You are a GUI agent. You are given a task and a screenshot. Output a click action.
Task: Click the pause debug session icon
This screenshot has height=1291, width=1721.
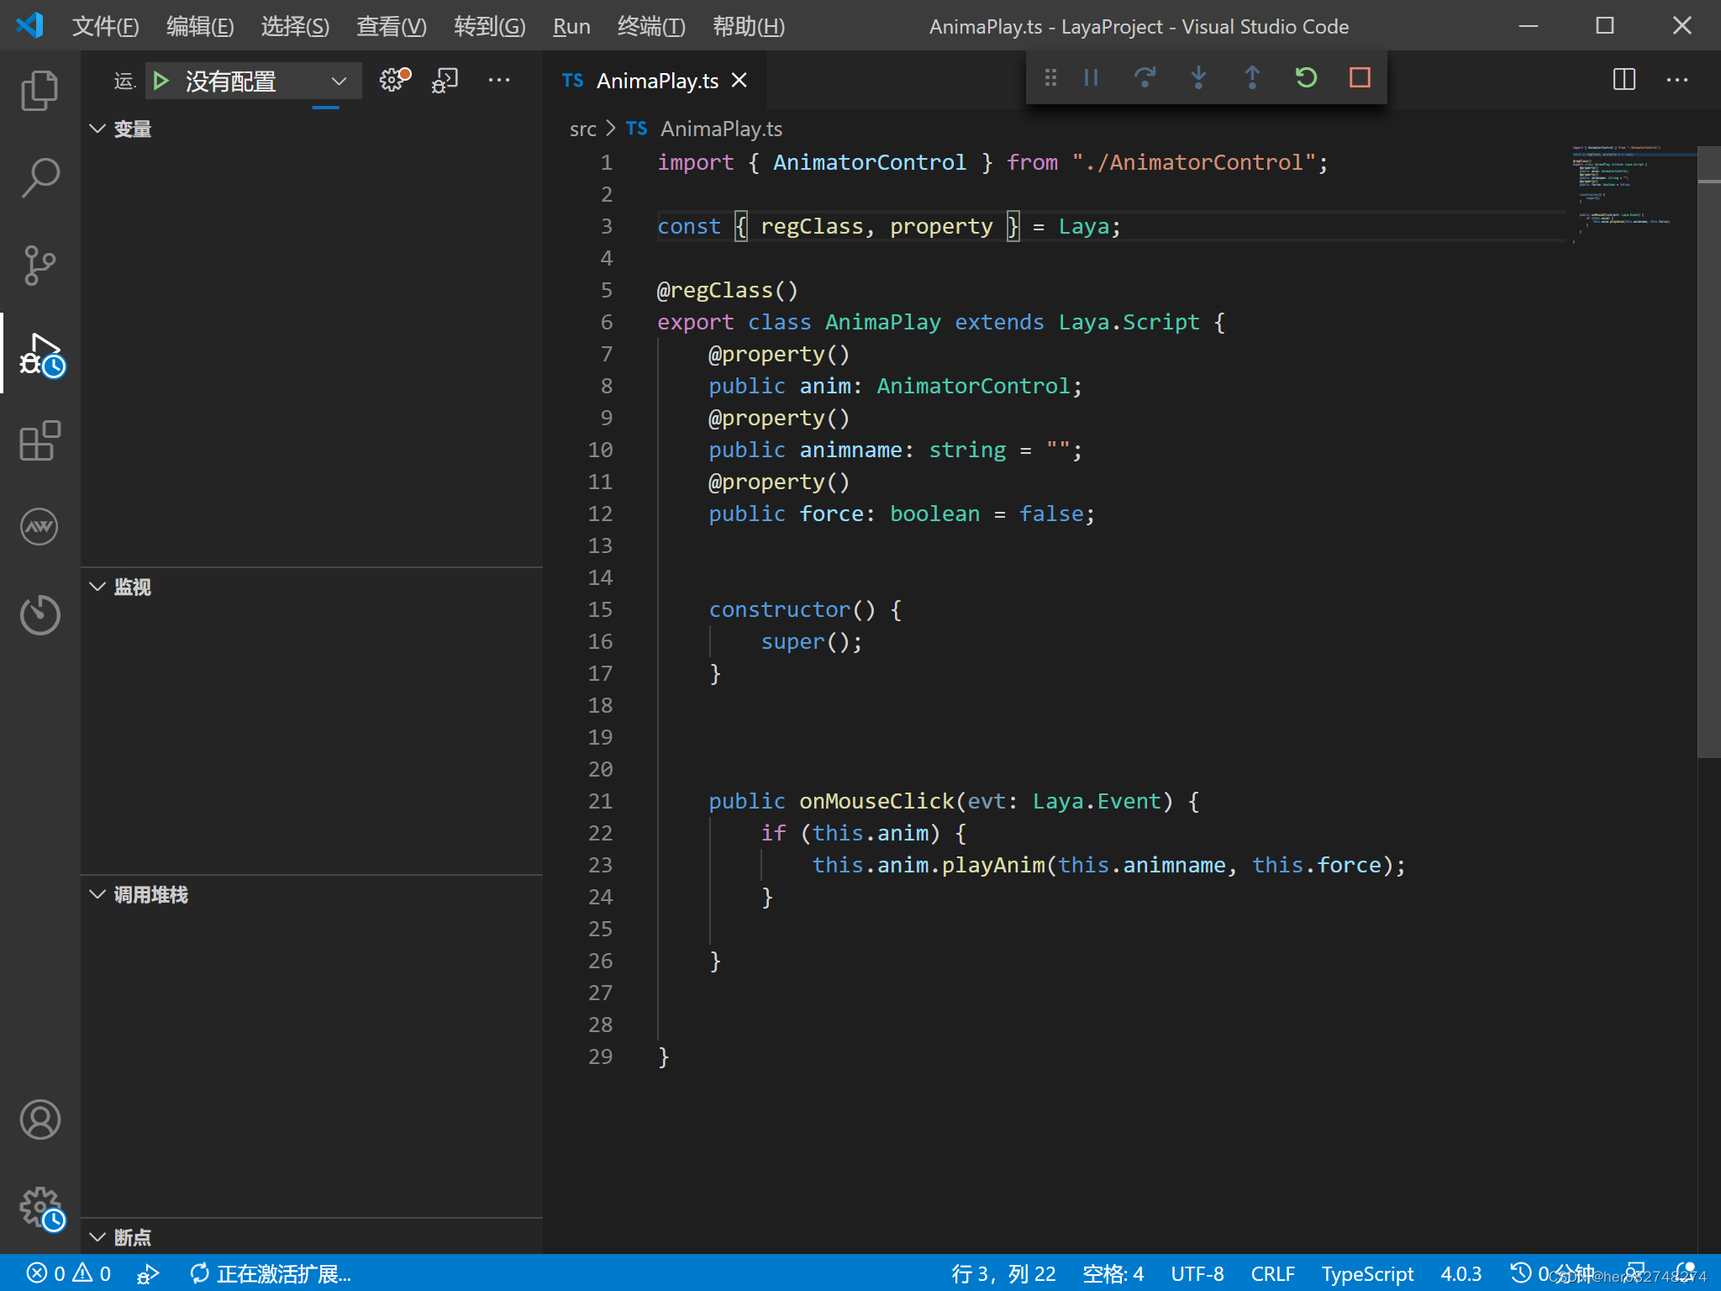coord(1091,77)
